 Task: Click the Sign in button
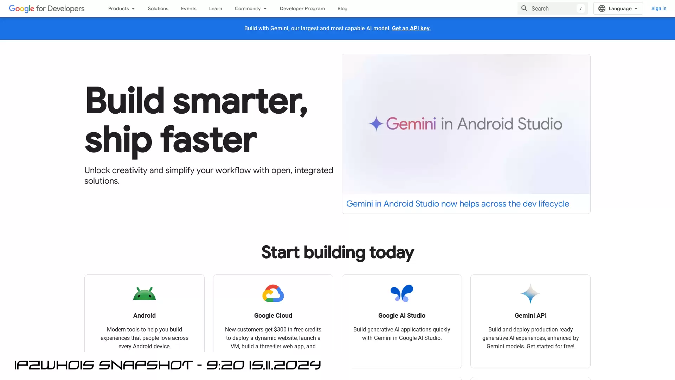(x=659, y=8)
